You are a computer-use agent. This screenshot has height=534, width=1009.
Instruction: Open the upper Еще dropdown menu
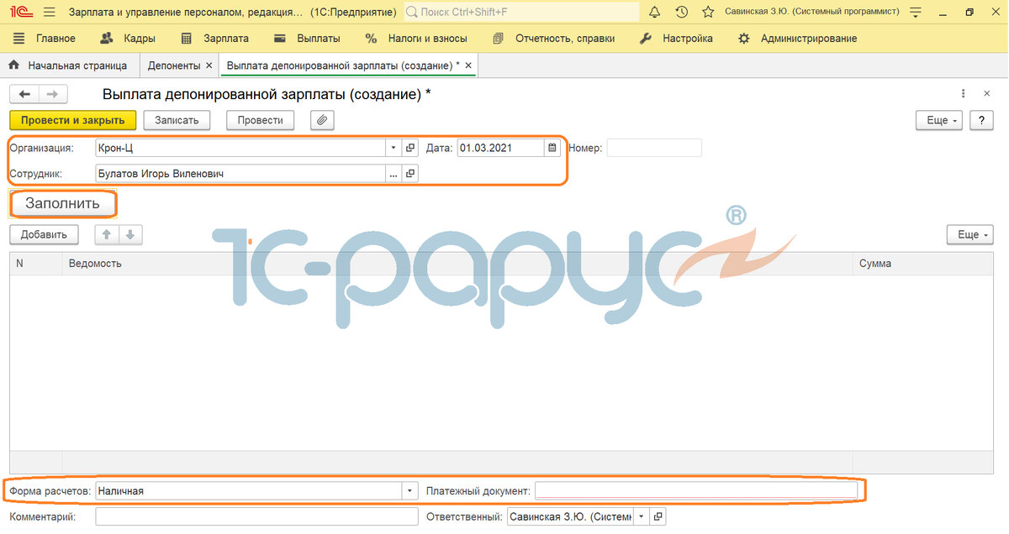[x=939, y=120]
